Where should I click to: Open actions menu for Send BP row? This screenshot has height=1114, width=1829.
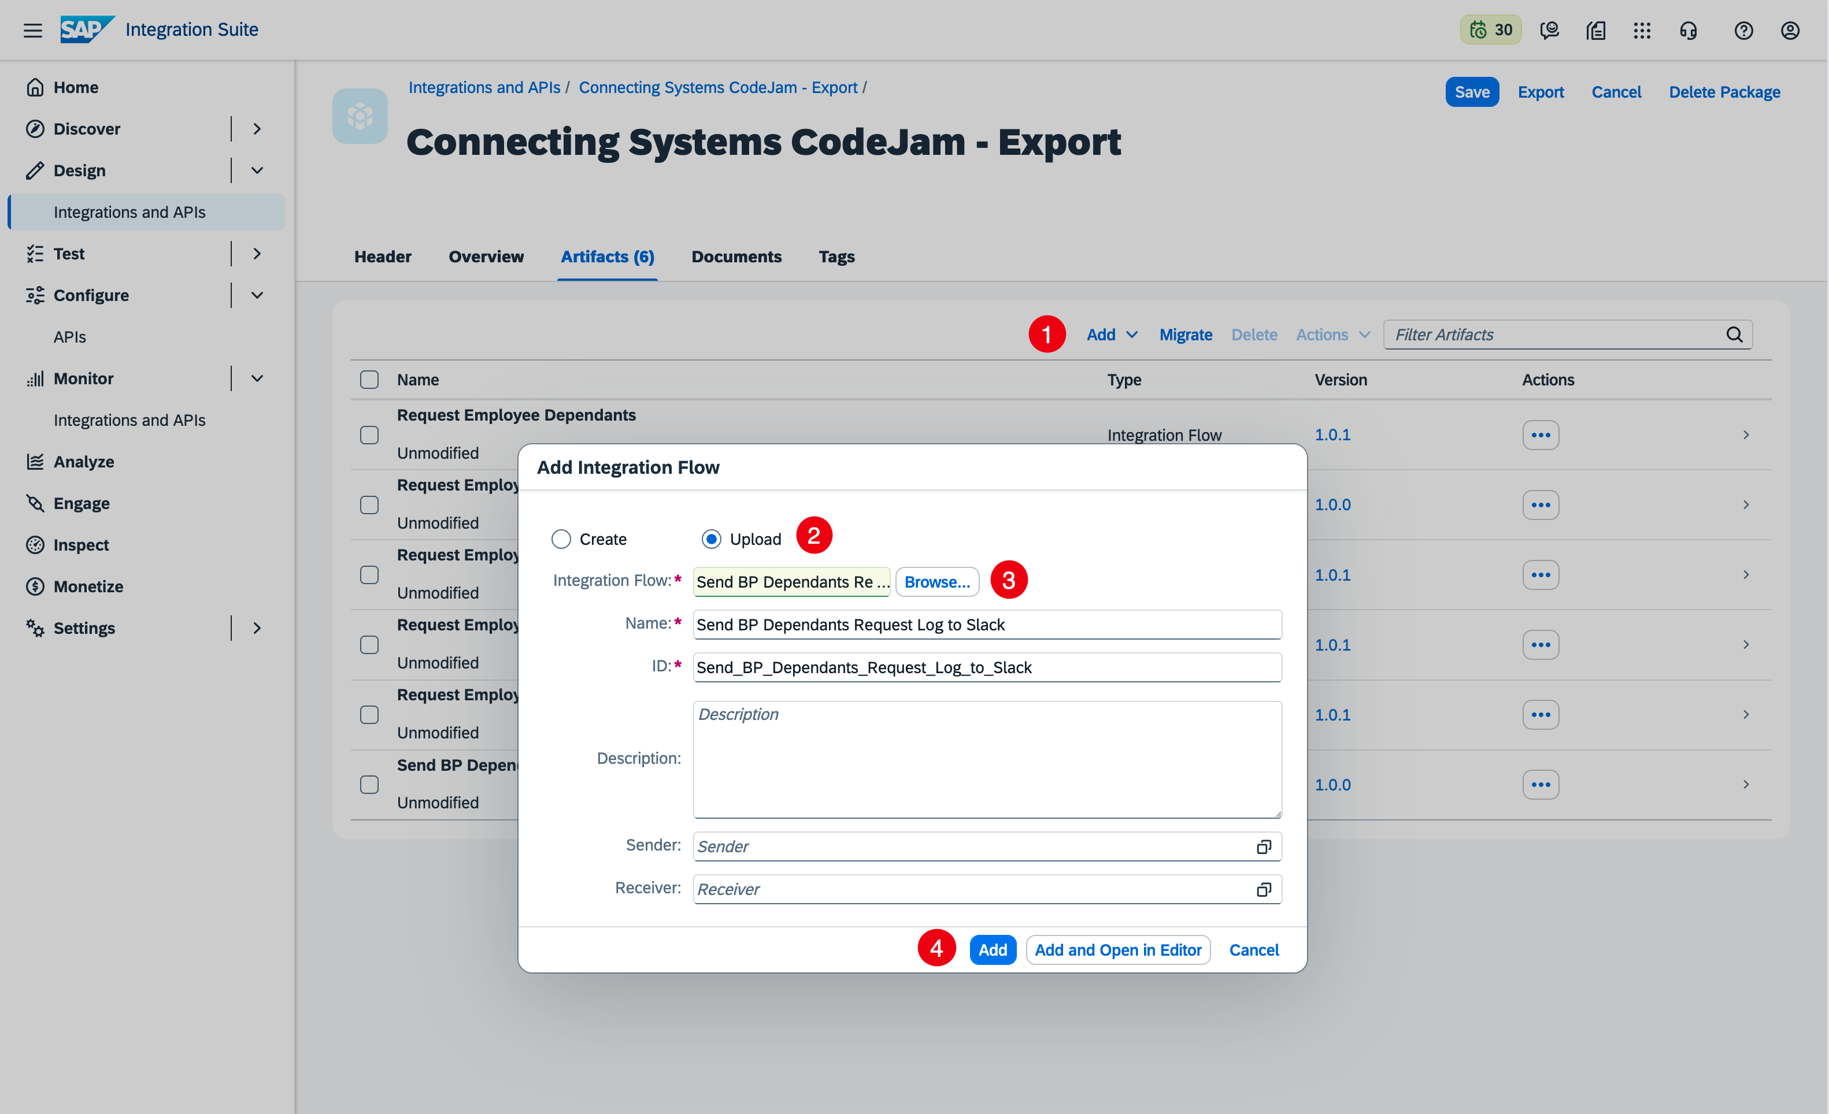[x=1541, y=785]
